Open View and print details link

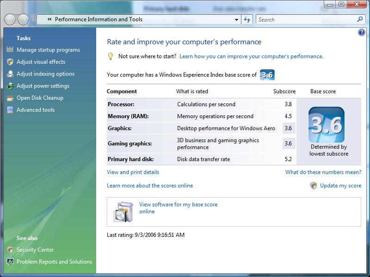click(133, 172)
